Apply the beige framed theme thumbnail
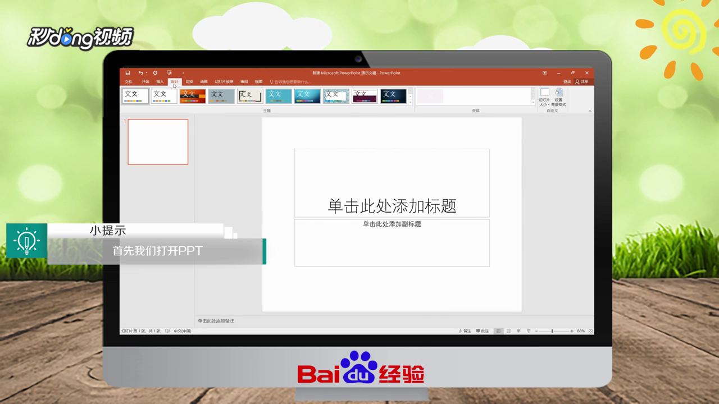The height and width of the screenshot is (404, 719). point(250,96)
